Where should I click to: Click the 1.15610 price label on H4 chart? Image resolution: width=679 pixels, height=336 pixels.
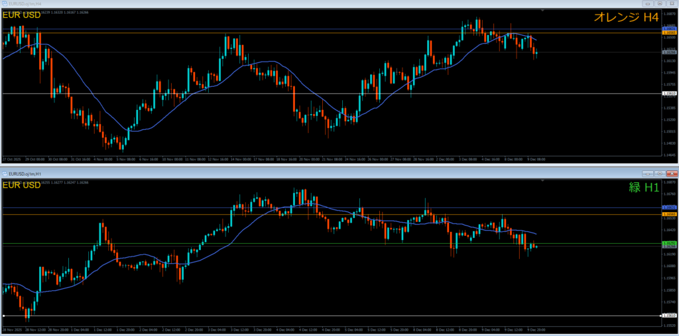668,94
